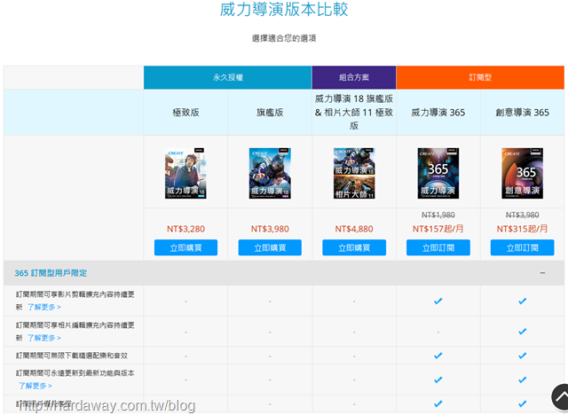This screenshot has width=568, height=415.
Task: Click the NT$157起/月 price
Action: click(438, 229)
